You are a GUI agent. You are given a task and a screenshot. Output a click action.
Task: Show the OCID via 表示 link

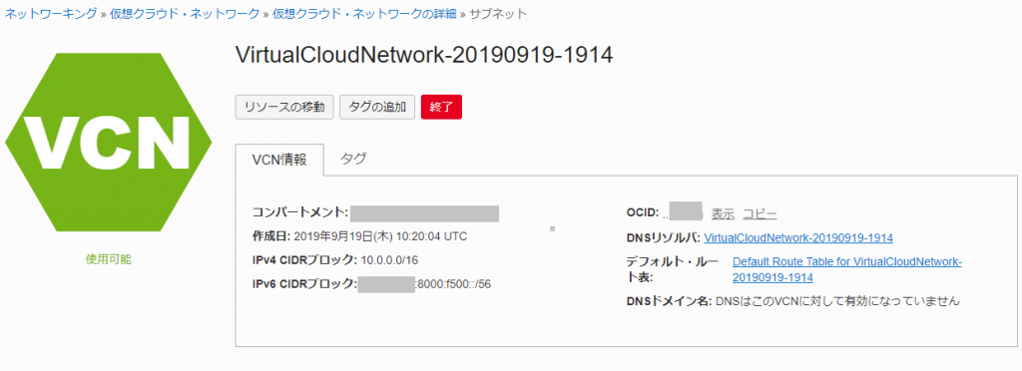pyautogui.click(x=723, y=213)
